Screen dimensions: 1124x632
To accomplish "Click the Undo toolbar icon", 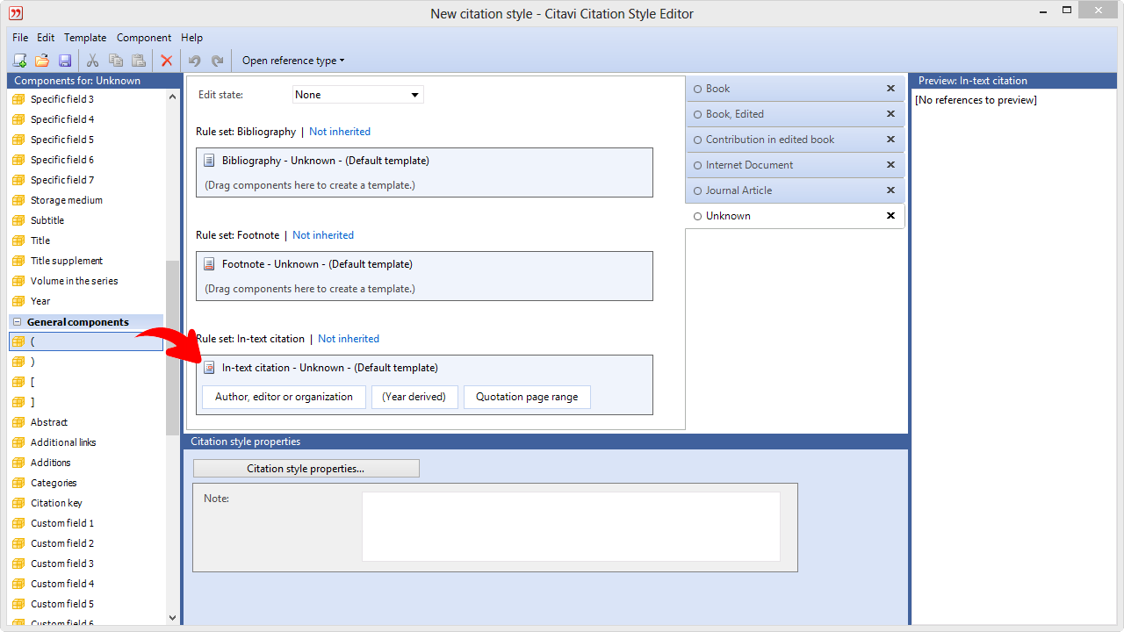I will coord(194,61).
